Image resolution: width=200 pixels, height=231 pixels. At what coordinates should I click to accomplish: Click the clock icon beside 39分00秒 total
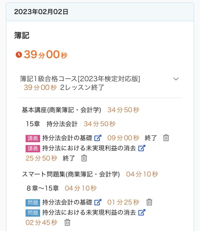(19, 55)
